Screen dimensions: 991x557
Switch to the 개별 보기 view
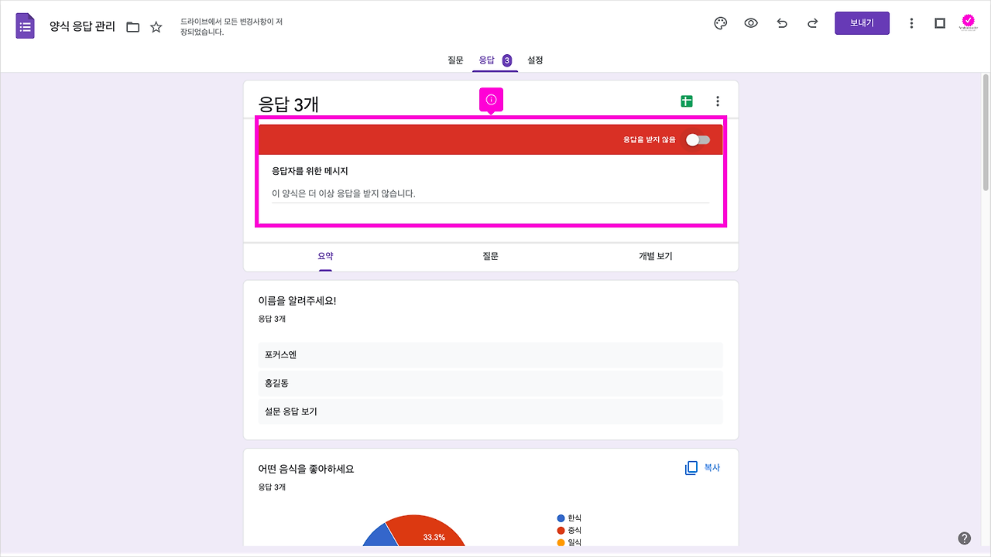(x=654, y=256)
